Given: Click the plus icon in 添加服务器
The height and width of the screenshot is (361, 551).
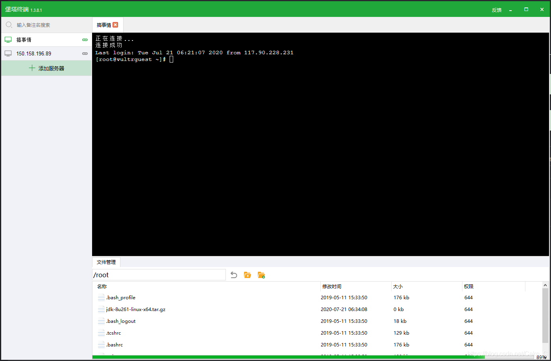Looking at the screenshot, I should click(32, 68).
